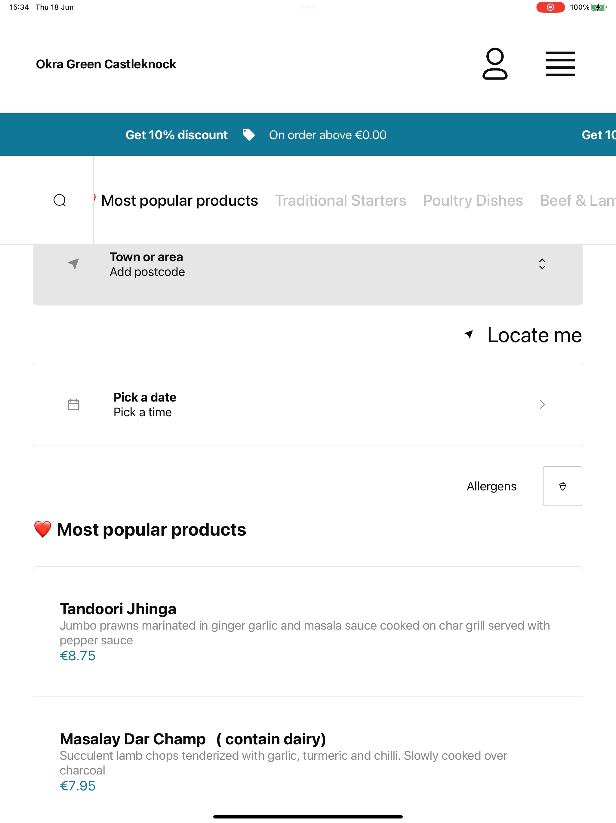Click the calendar icon beside Pick a date
The width and height of the screenshot is (616, 823).
pos(74,405)
